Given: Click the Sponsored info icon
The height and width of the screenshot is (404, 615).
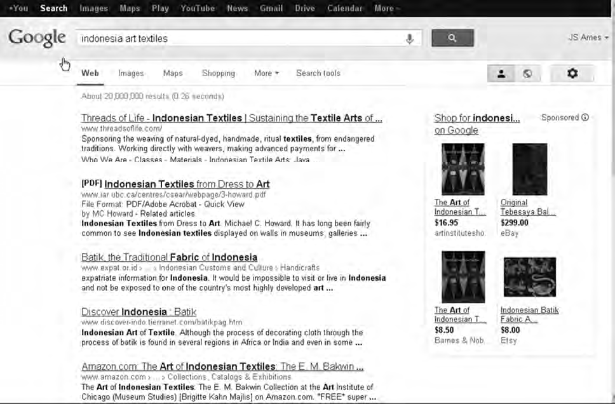Looking at the screenshot, I should click(x=585, y=118).
